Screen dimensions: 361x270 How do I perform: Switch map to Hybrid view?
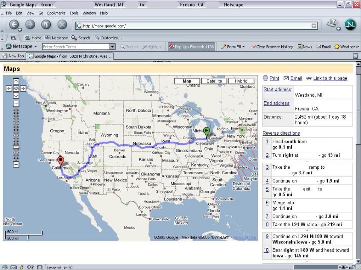pos(241,81)
